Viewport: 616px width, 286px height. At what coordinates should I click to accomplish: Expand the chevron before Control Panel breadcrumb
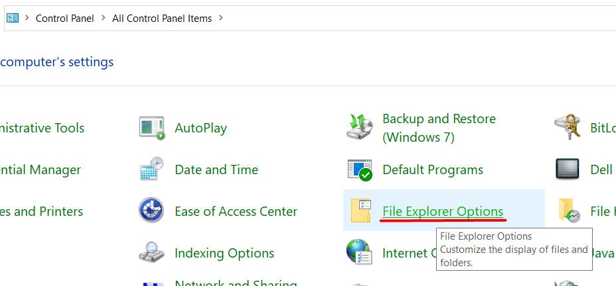coord(27,19)
